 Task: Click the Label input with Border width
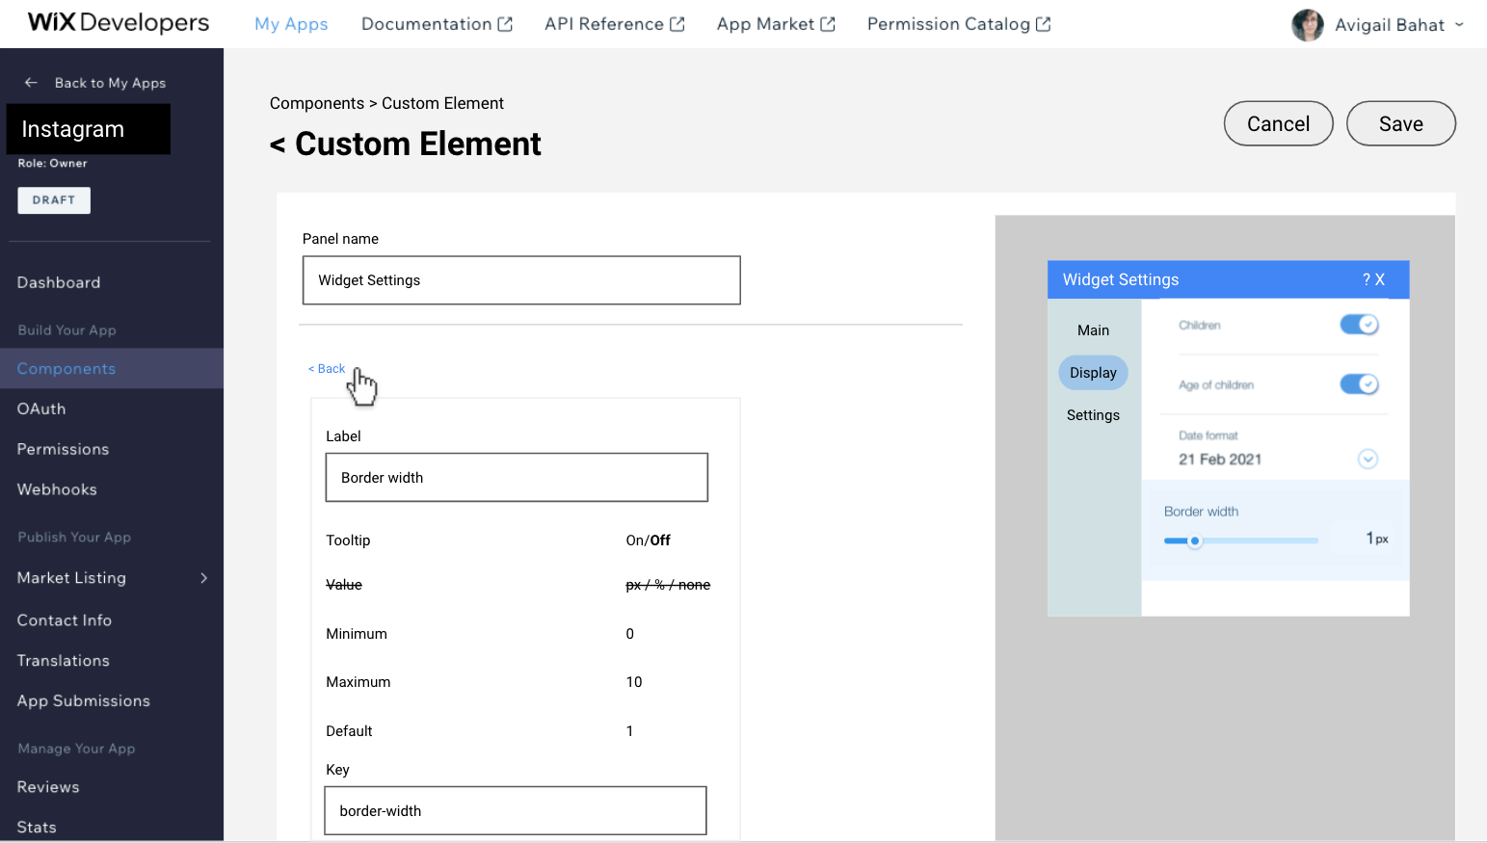517,478
